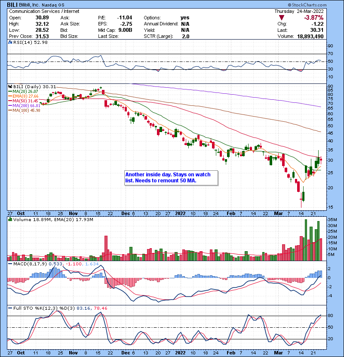Select the Low value 28.52
The image size is (344, 357).
click(x=42, y=30)
